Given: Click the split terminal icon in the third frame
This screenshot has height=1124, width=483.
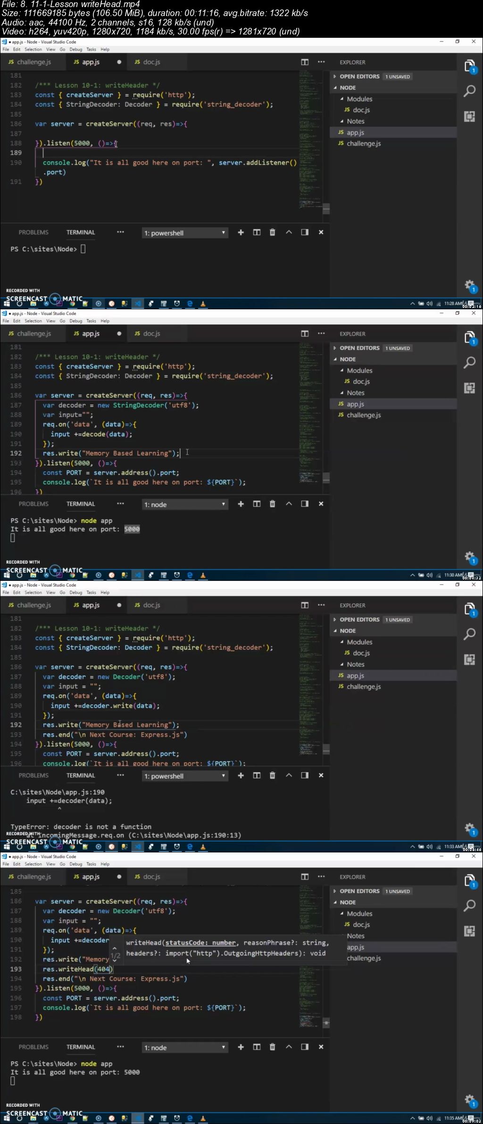Looking at the screenshot, I should (257, 775).
